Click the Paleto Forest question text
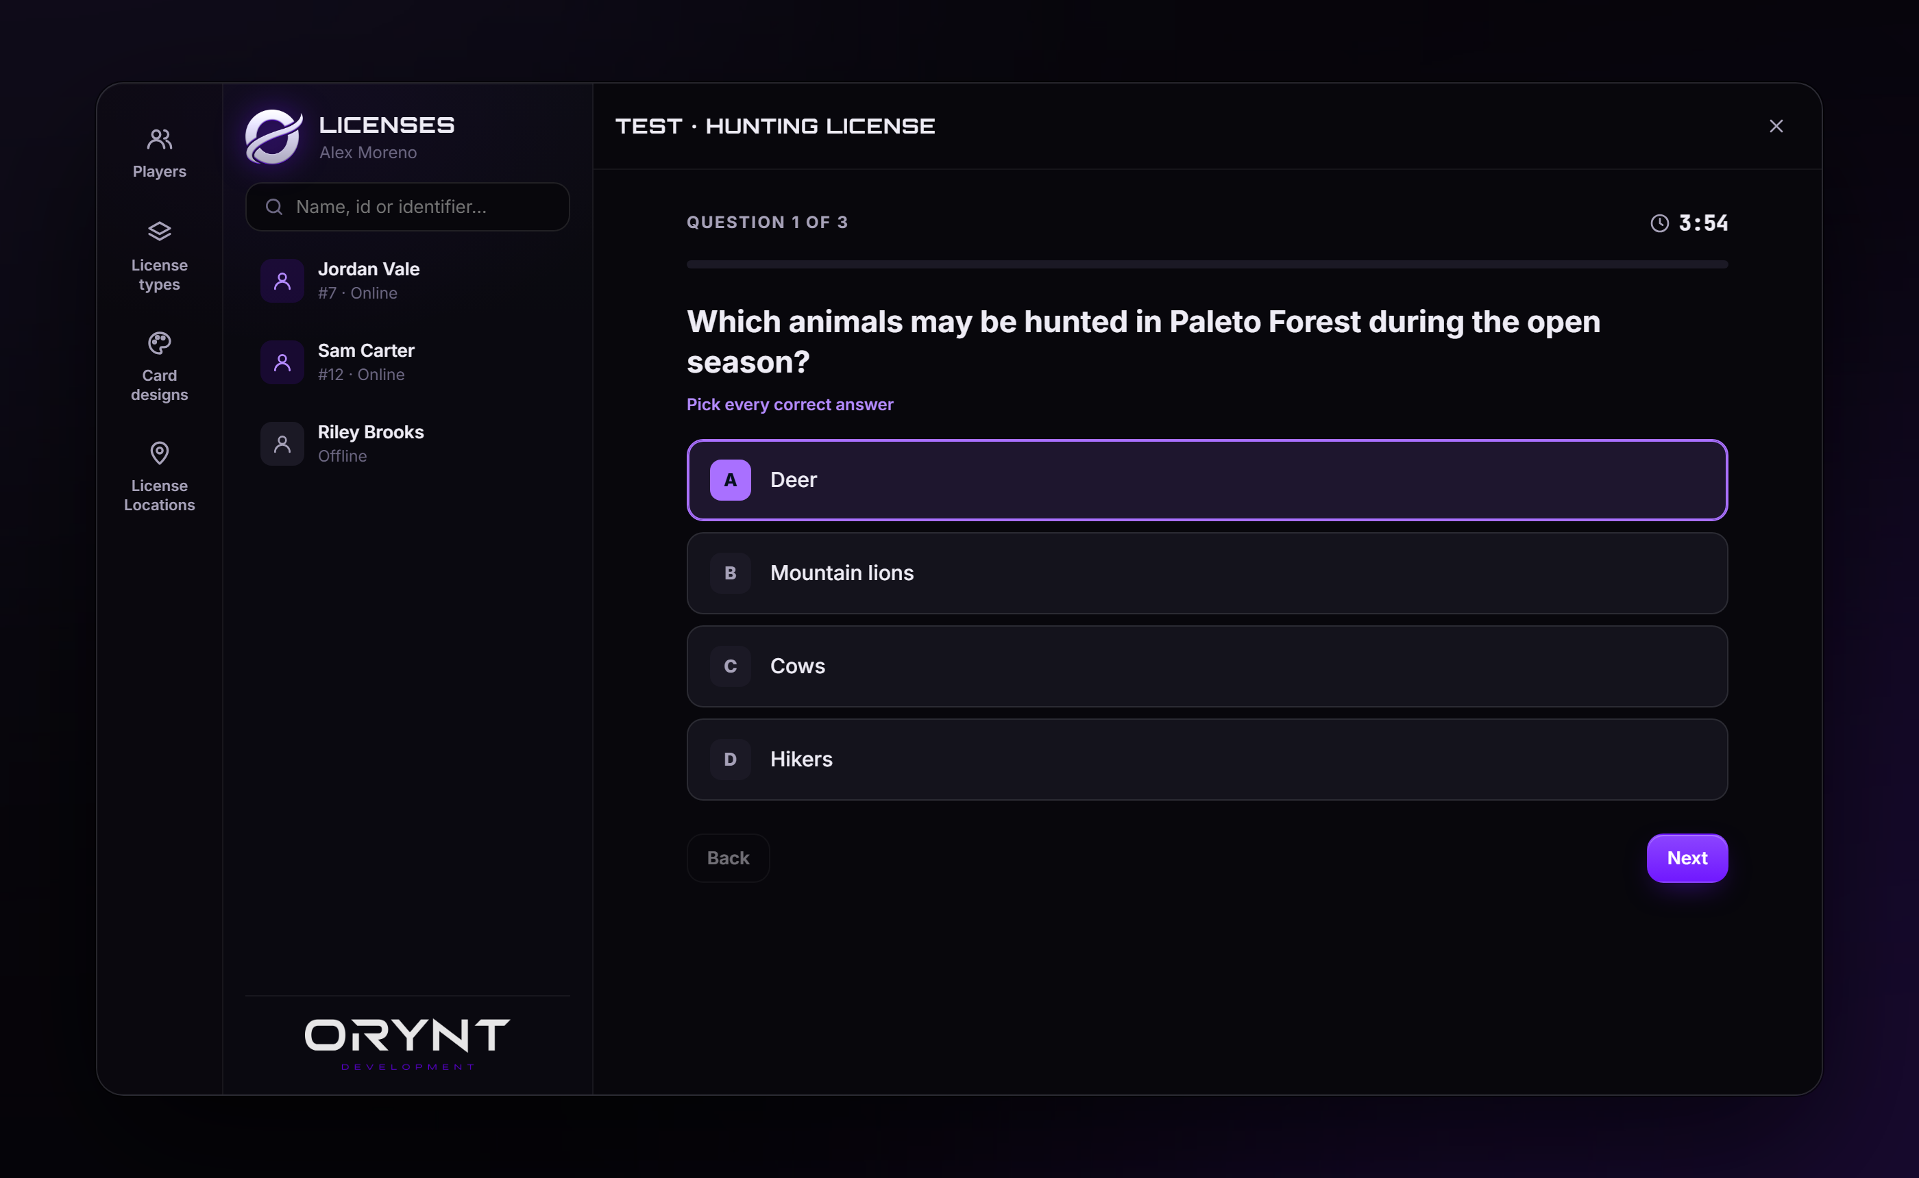Image resolution: width=1919 pixels, height=1178 pixels. [1142, 341]
